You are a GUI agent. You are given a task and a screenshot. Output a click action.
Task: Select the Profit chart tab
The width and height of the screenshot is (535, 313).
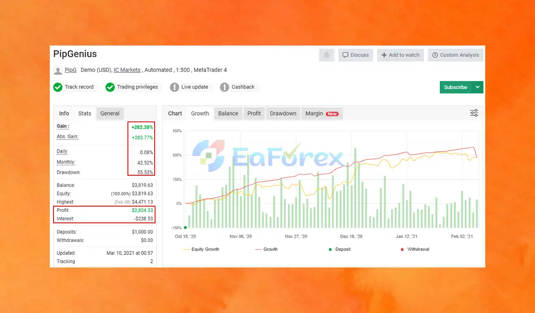254,114
